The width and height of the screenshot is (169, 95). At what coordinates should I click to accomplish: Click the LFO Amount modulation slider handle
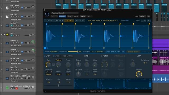pos(58,85)
